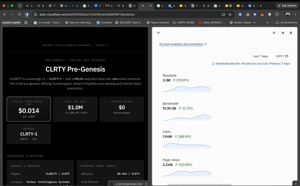Click the '$0.014 / CLRTY' IDO price value
The width and height of the screenshot is (300, 186).
(x=128, y=174)
